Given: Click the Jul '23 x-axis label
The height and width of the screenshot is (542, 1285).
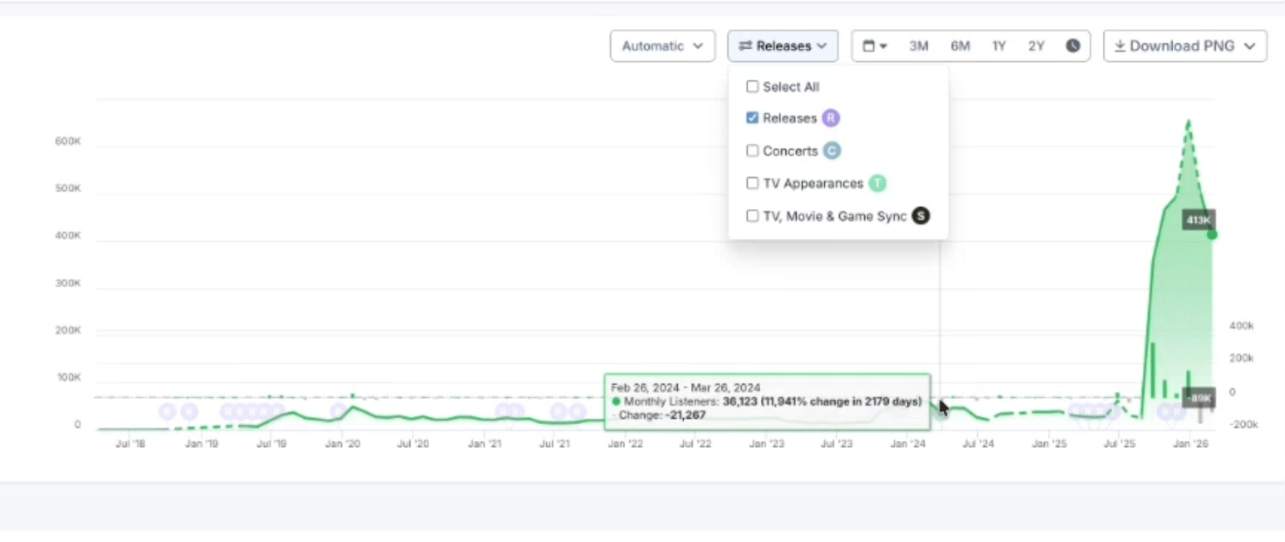Looking at the screenshot, I should tap(837, 444).
